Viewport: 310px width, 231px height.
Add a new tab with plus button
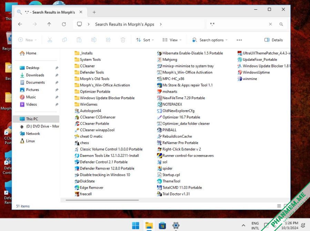point(94,12)
